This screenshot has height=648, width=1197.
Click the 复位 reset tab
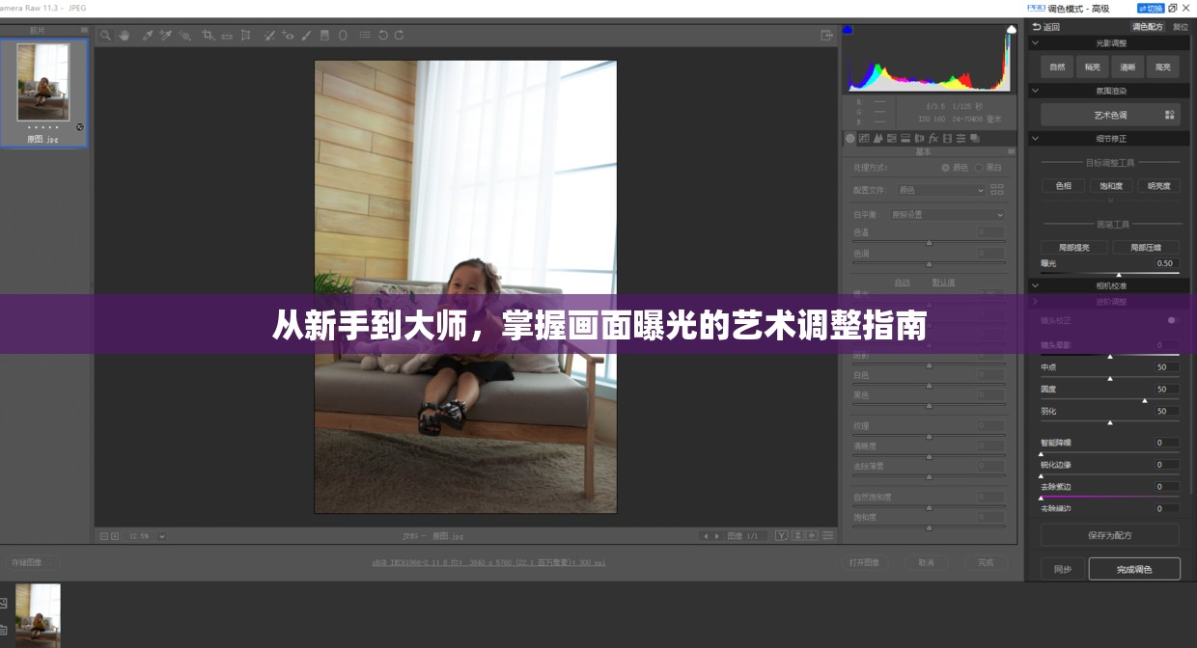[x=1181, y=27]
